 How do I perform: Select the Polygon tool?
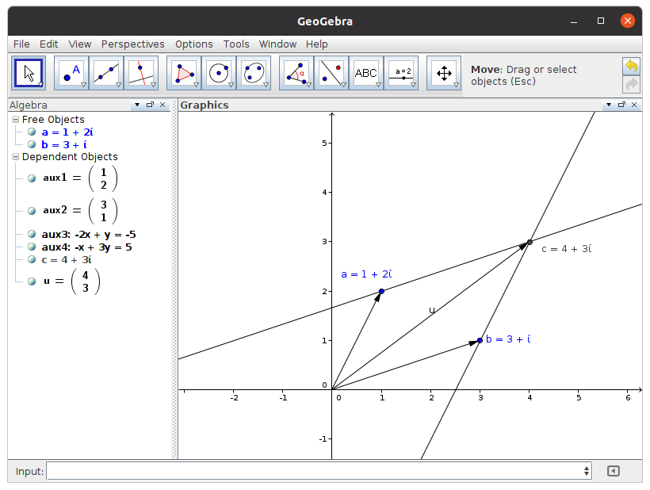[184, 73]
